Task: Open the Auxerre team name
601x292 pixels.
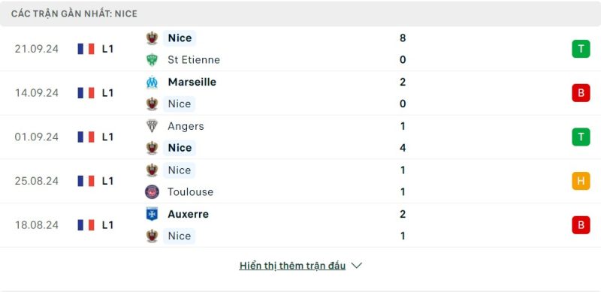Action: click(x=189, y=214)
